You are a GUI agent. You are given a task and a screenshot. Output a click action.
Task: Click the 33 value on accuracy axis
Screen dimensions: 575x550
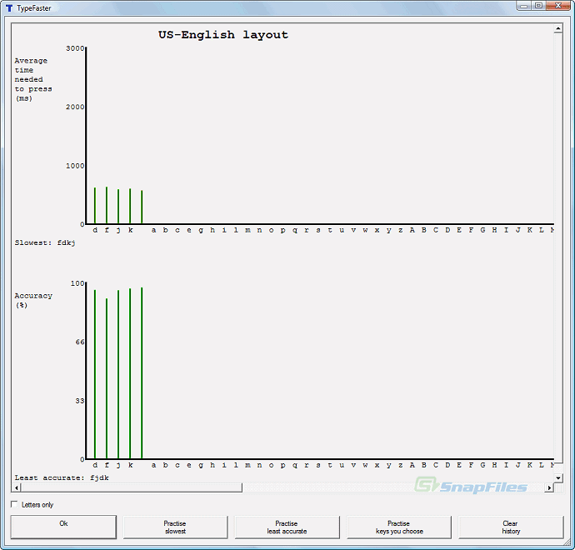80,401
